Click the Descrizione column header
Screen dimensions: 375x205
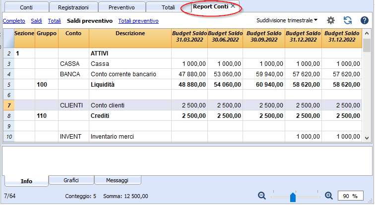point(130,38)
